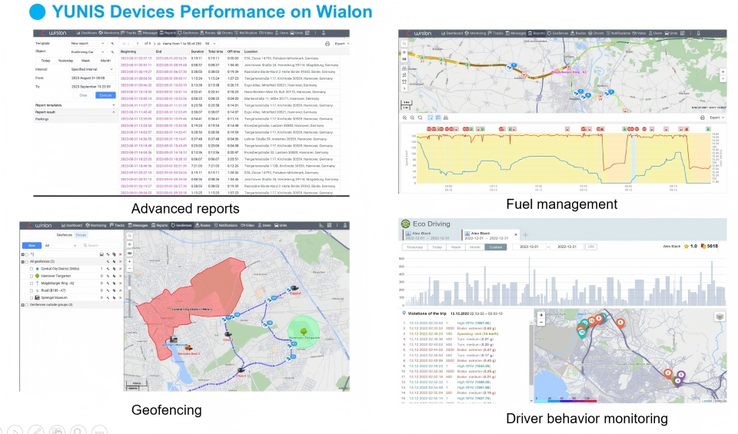This screenshot has height=434, width=738.
Task: Click the To date field
Action: point(93,87)
